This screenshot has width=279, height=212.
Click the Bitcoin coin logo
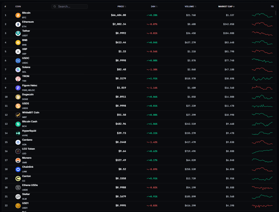(x=18, y=15)
